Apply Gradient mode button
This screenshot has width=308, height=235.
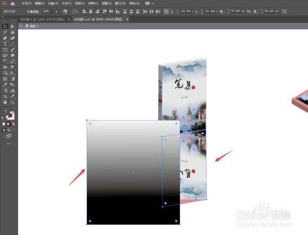9,124
